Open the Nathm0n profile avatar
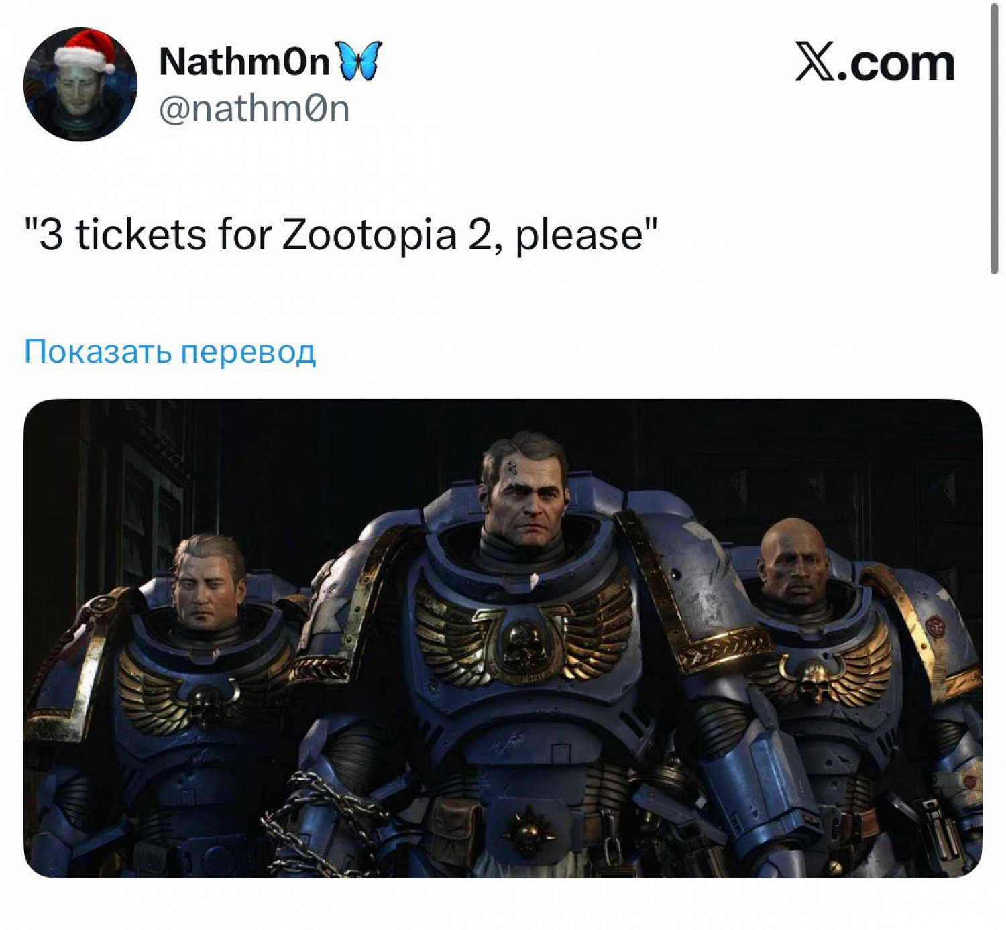This screenshot has height=930, width=1006. click(x=80, y=84)
